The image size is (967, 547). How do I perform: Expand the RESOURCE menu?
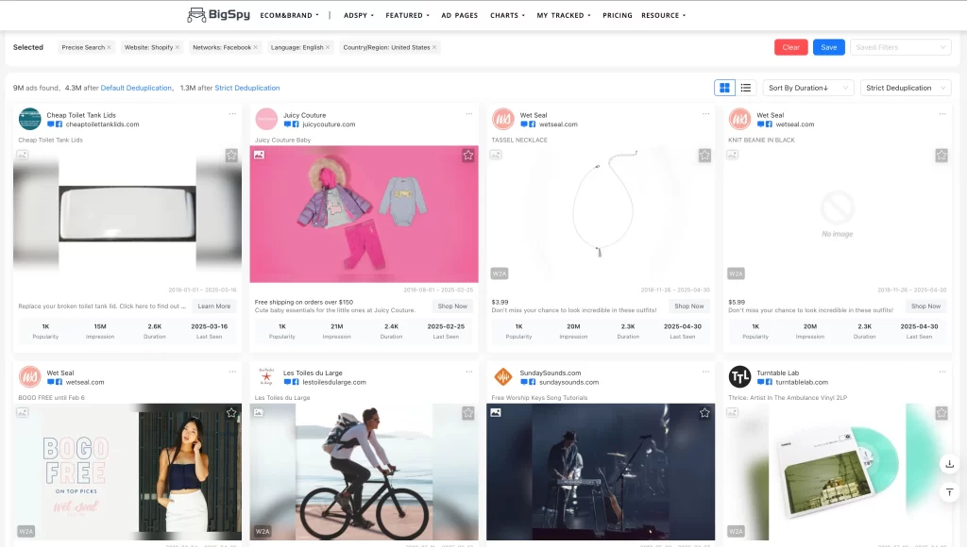pyautogui.click(x=664, y=15)
